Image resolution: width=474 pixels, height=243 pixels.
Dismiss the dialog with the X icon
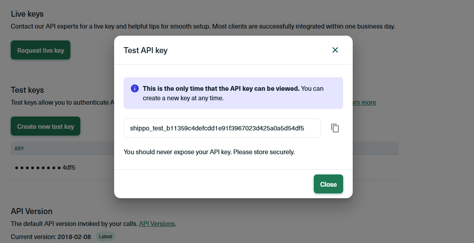pyautogui.click(x=335, y=50)
